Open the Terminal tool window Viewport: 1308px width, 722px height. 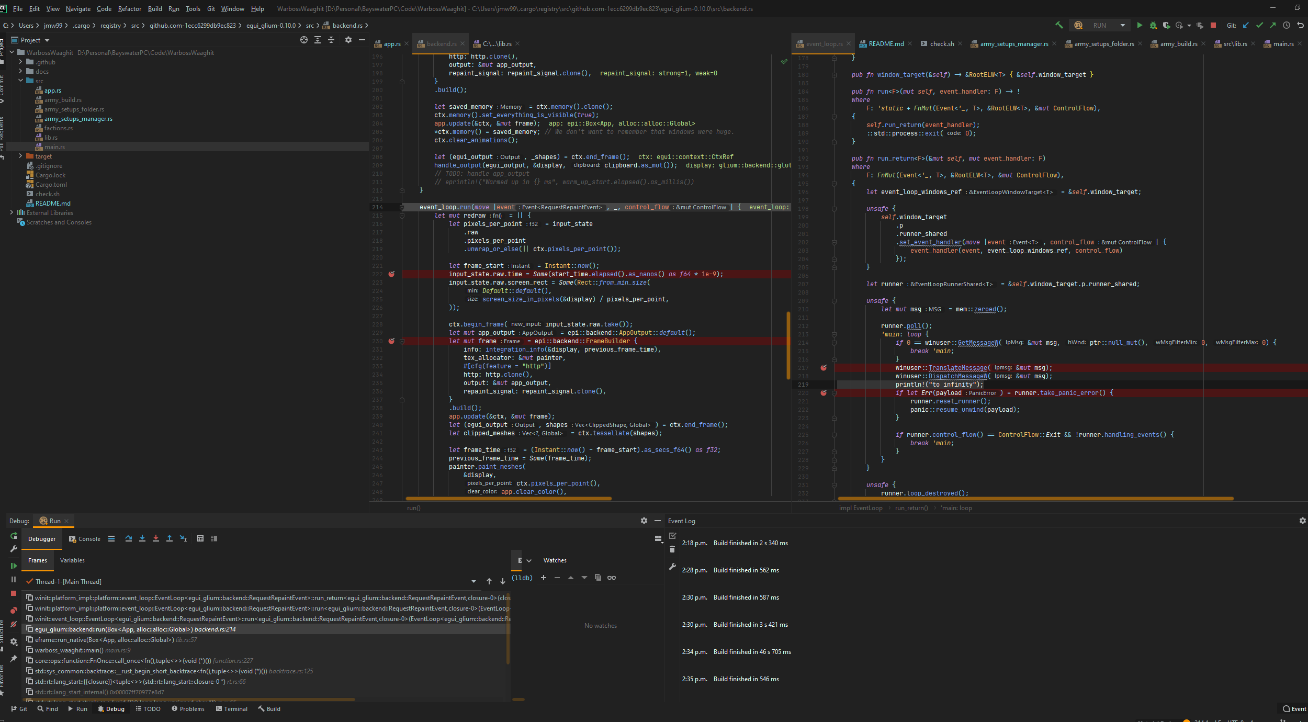232,708
